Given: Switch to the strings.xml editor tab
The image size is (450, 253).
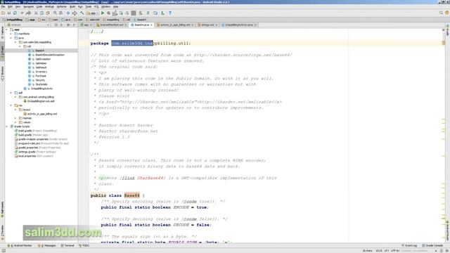Looking at the screenshot, I should click(207, 25).
